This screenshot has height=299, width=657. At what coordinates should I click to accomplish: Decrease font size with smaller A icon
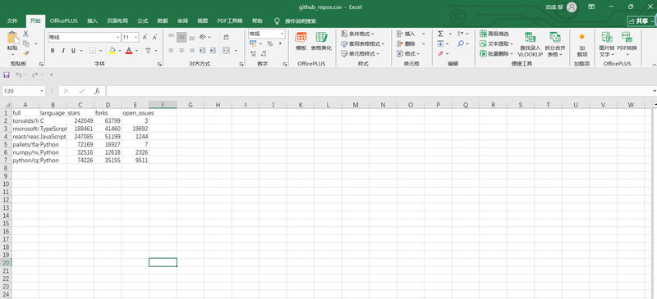click(x=154, y=37)
